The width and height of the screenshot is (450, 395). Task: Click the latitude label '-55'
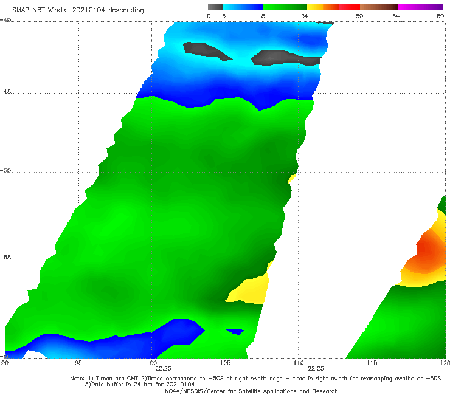5,258
